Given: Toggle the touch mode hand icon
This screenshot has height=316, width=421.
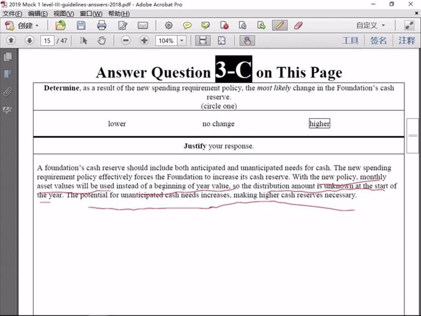Looking at the screenshot, I should tap(247, 41).
